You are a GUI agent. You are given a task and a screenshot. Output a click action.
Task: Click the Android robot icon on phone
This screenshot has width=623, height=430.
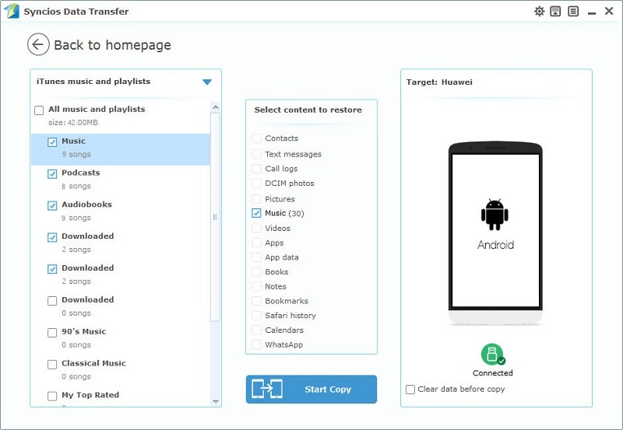[x=495, y=214]
